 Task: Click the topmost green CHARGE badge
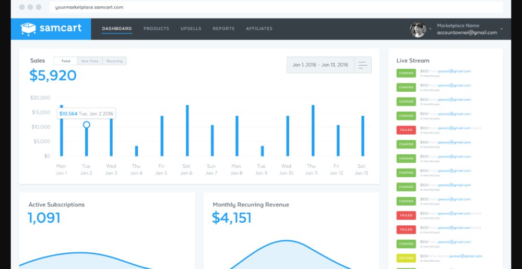click(x=406, y=73)
